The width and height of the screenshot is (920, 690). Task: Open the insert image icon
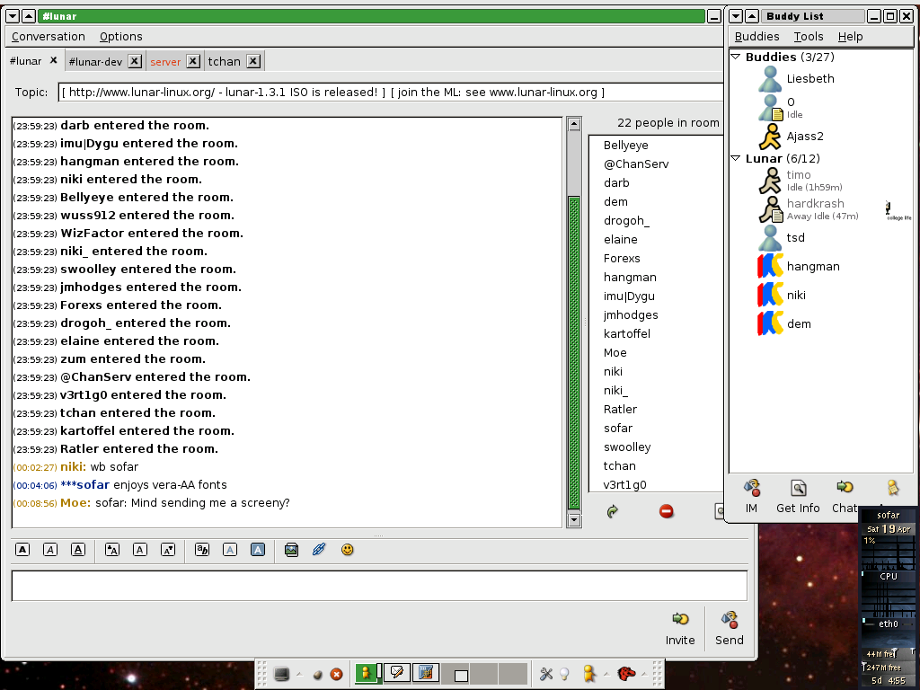(291, 550)
